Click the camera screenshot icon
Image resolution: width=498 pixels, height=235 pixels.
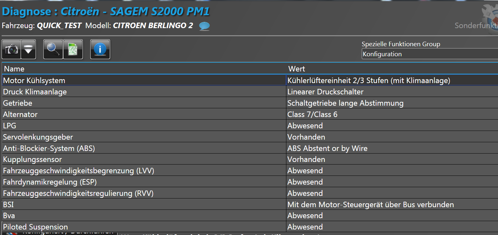[x=12, y=49]
